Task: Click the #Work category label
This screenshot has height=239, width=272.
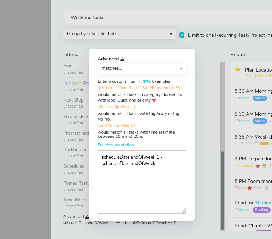Action: coord(240,188)
